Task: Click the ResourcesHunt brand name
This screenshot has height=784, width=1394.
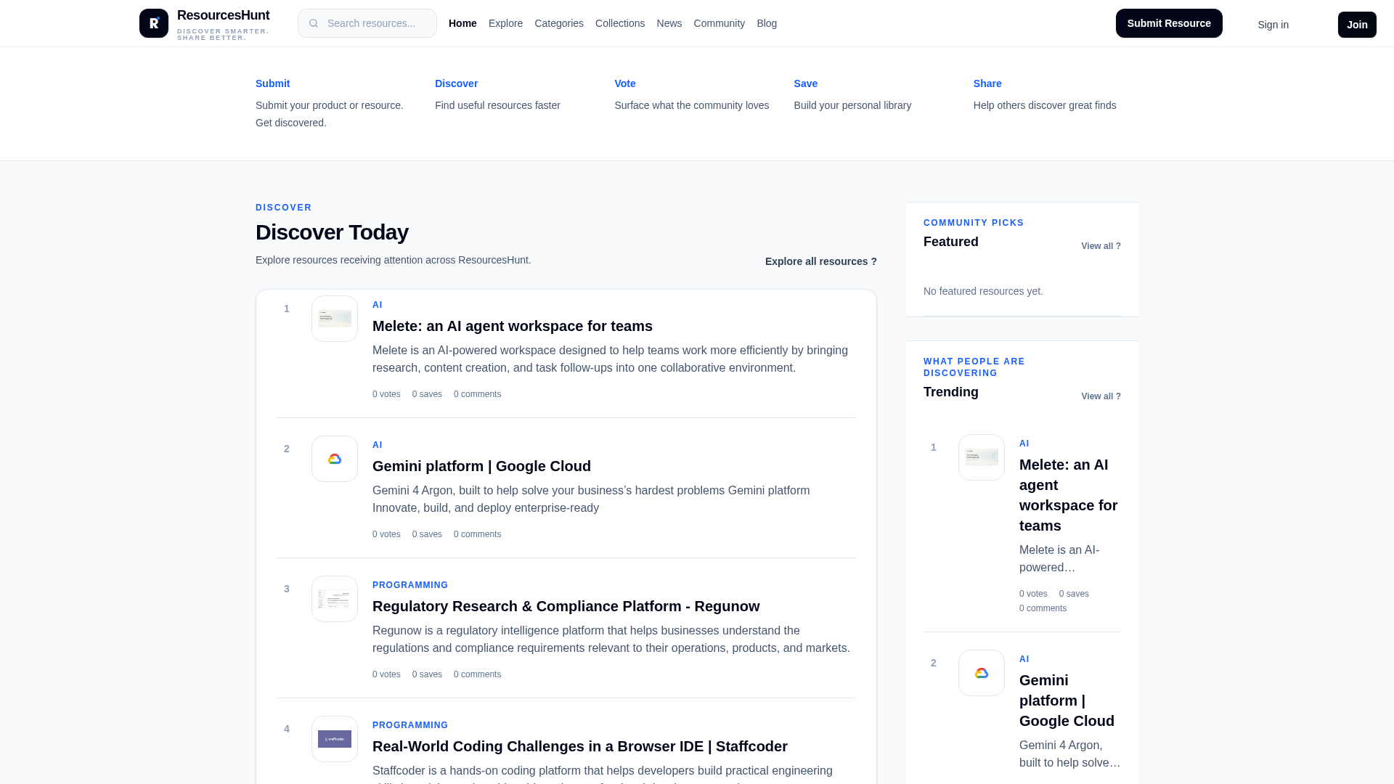Action: coord(223,15)
